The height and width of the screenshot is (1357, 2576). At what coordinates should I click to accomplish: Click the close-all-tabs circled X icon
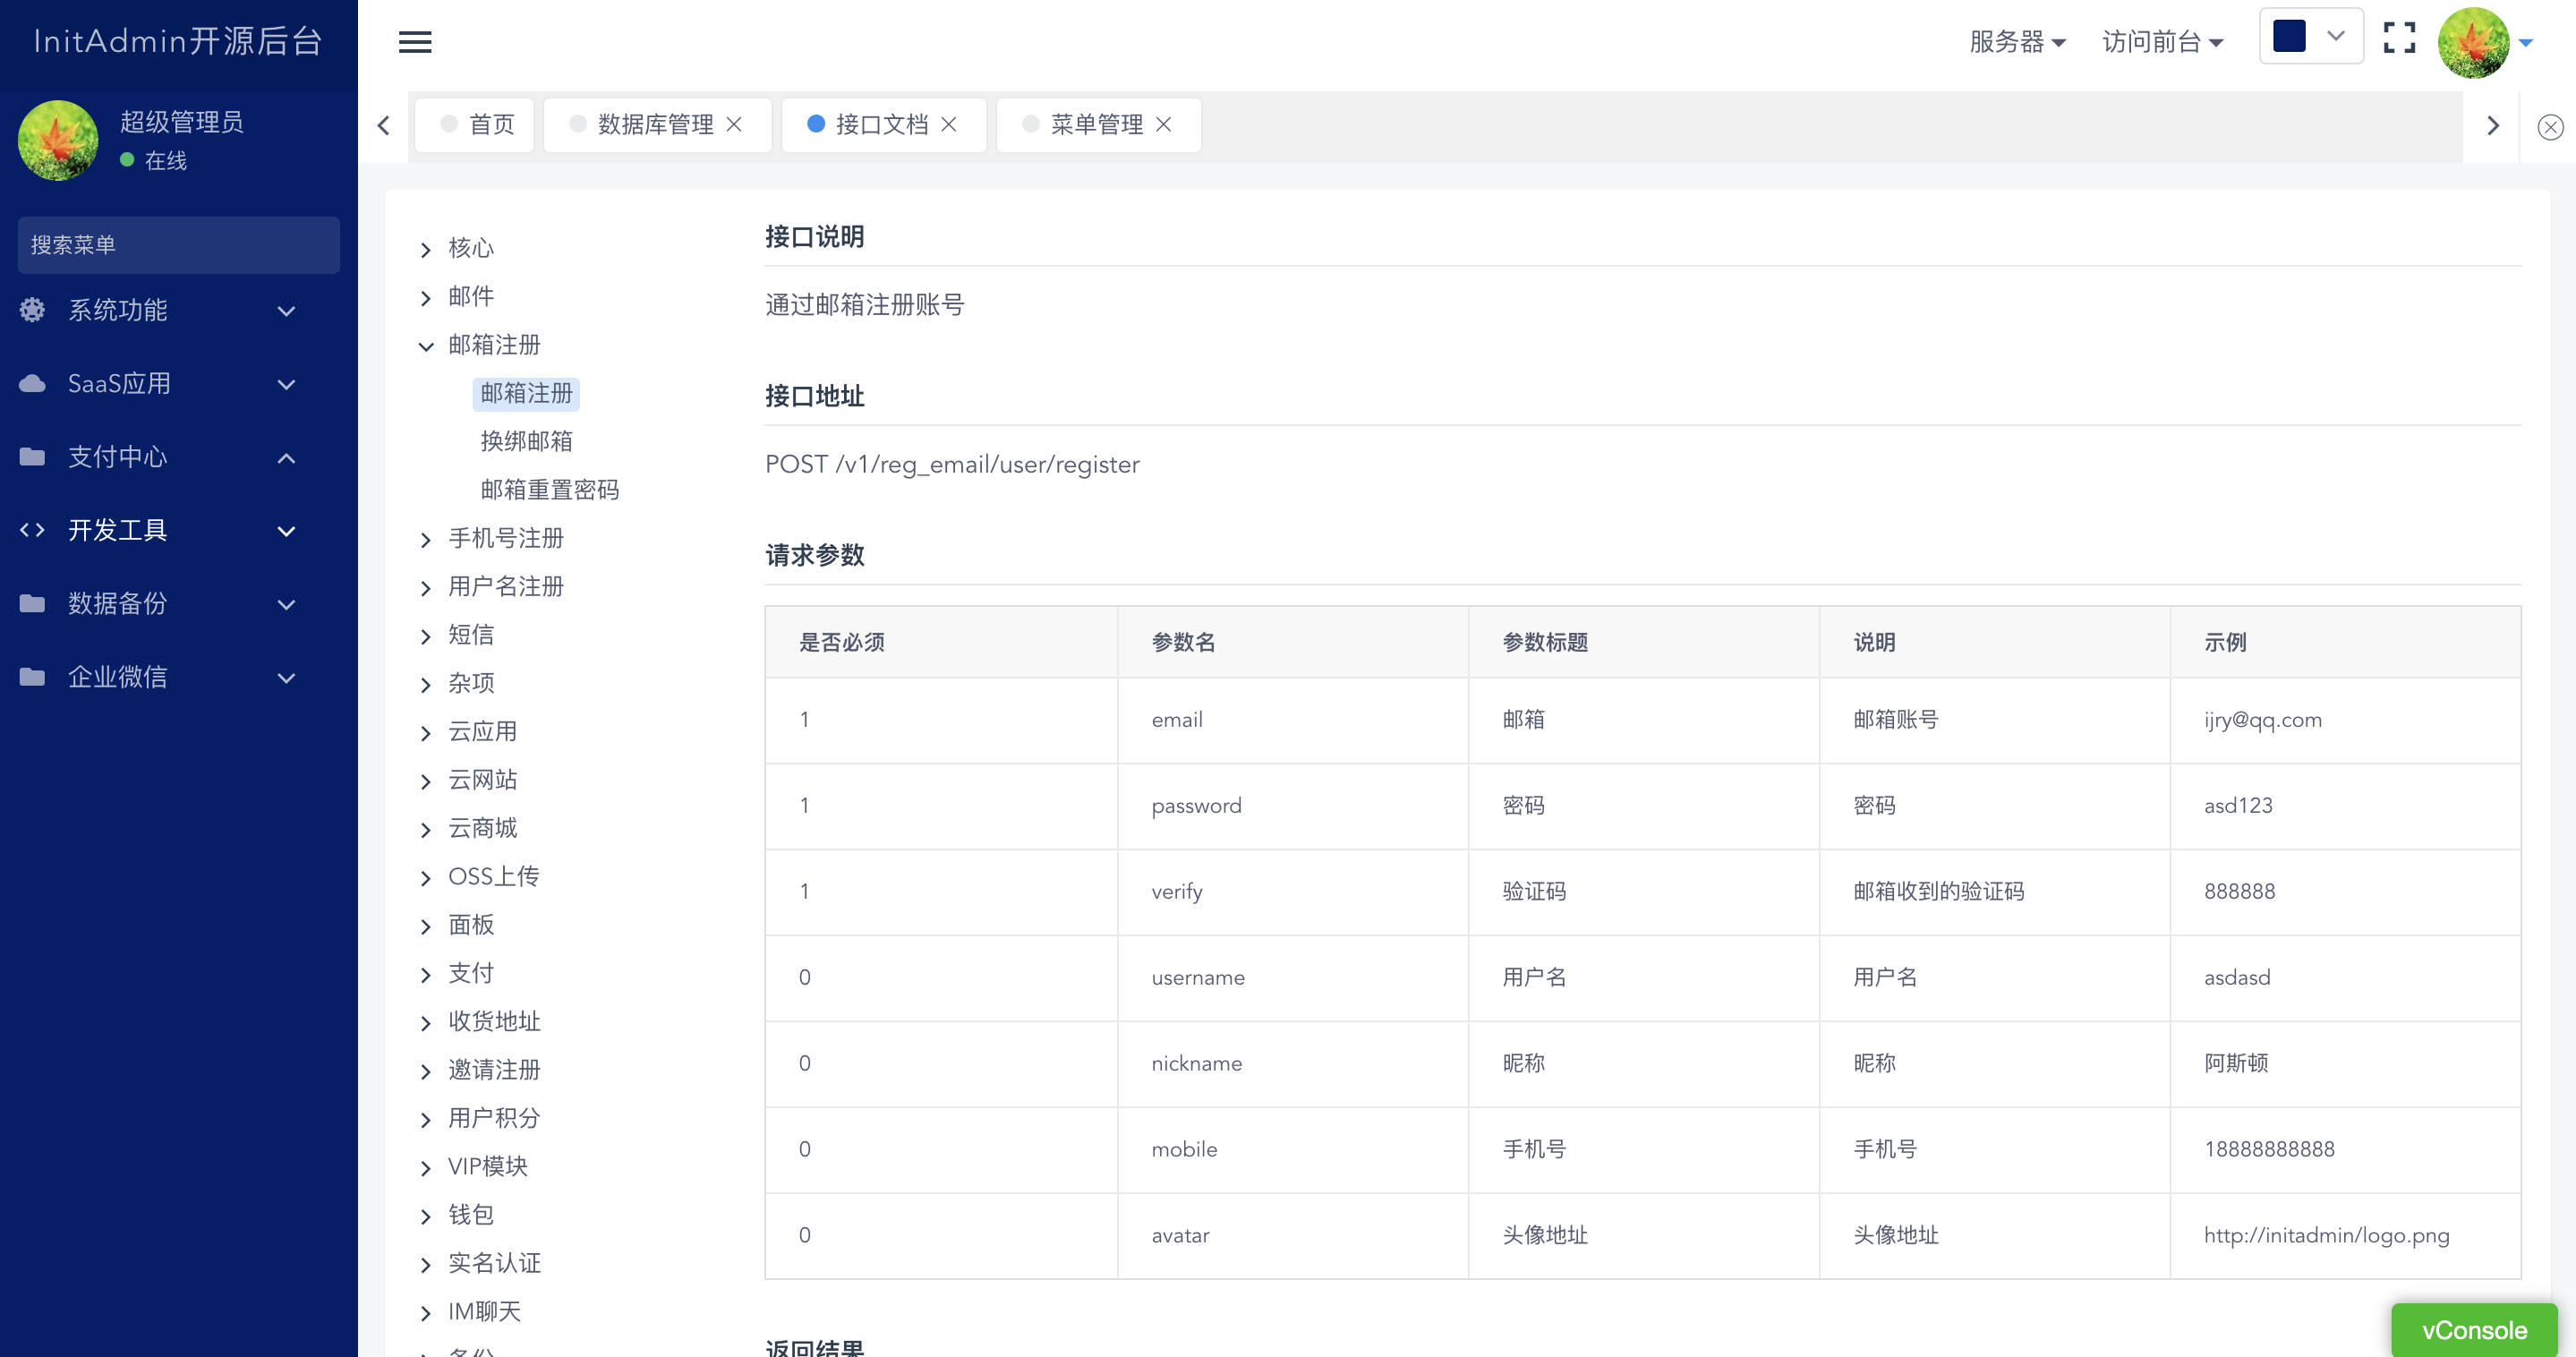(2550, 127)
